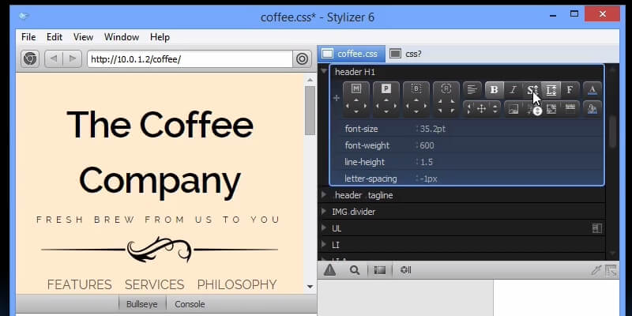Viewport: 632px width, 316px height.
Task: Click the CSS panel vertical scrollbar thumb
Action: [x=613, y=131]
